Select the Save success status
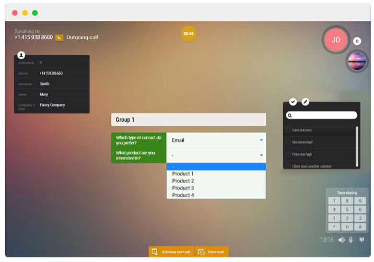This screenshot has width=374, height=262. click(x=303, y=130)
